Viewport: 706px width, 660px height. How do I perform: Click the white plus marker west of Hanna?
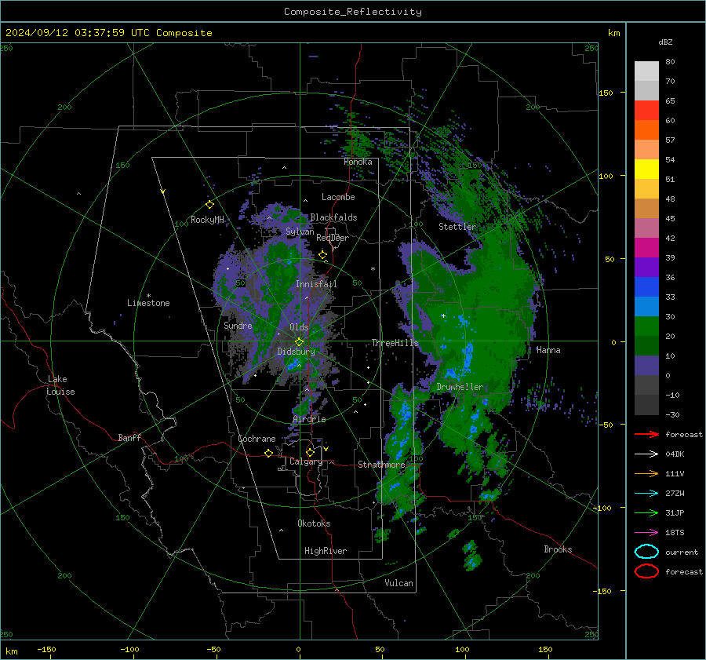[443, 315]
